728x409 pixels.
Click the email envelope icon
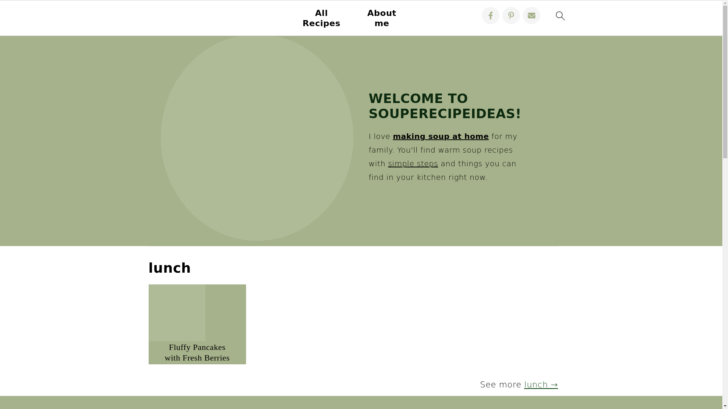pos(531,16)
